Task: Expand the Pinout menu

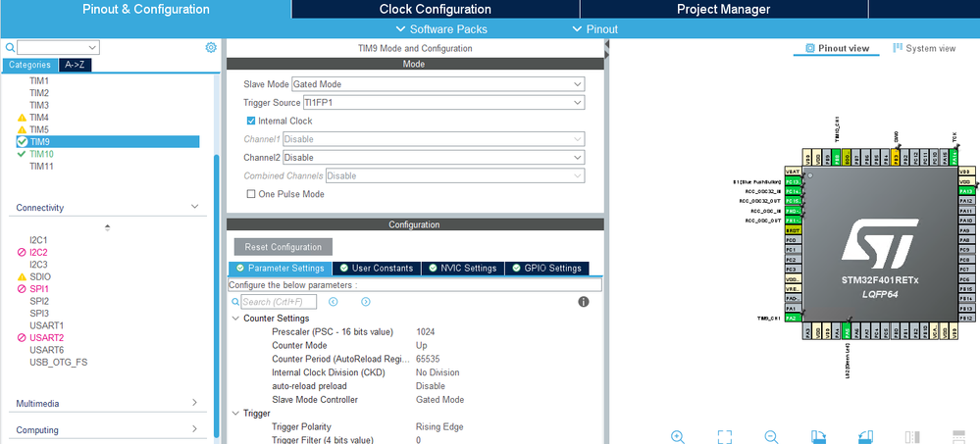Action: (595, 29)
